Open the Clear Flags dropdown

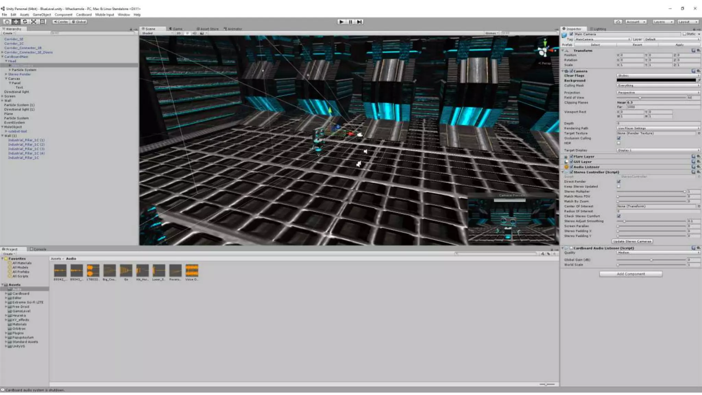657,75
